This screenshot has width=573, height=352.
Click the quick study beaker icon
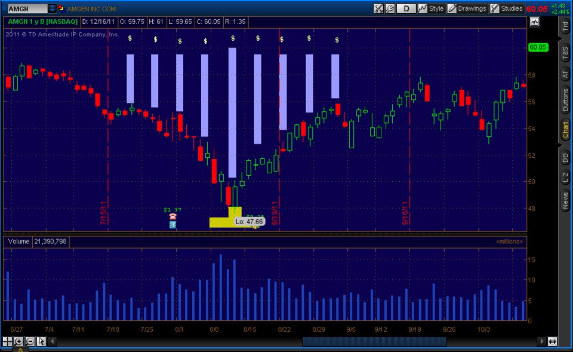tap(378, 8)
